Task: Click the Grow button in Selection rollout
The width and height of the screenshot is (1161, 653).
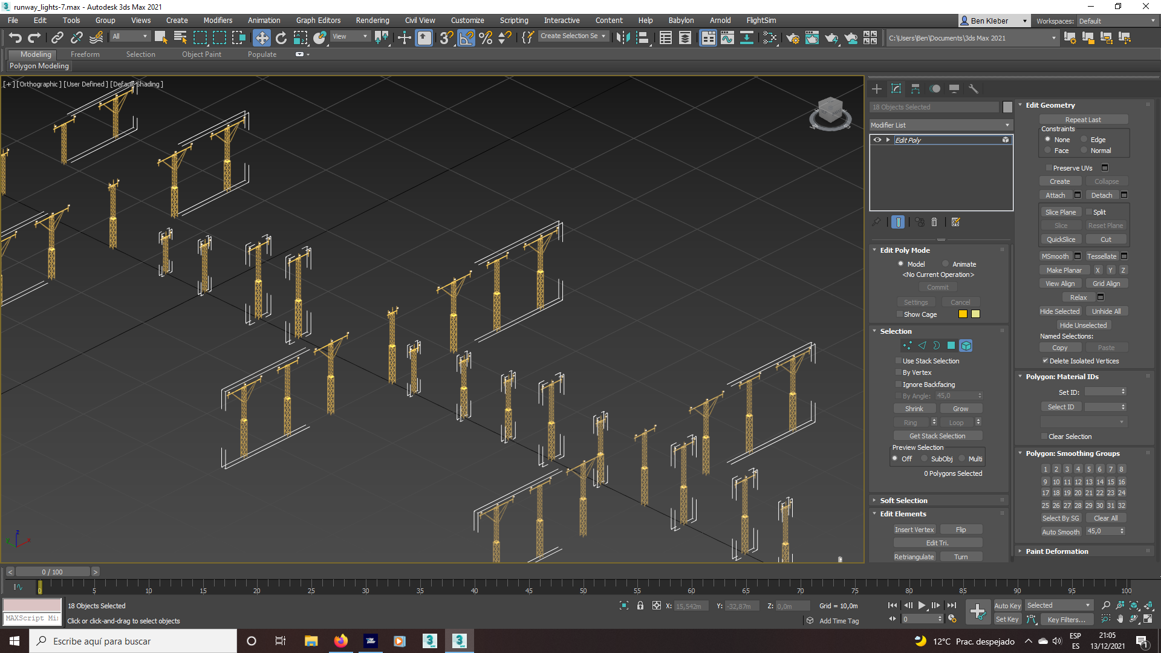Action: 961,408
